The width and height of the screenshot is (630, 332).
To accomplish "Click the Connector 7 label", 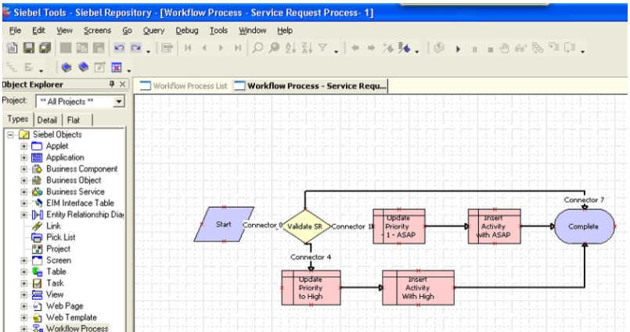I will pos(584,200).
